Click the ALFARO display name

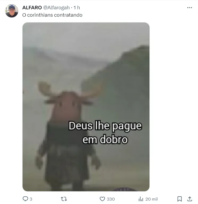pos(32,8)
